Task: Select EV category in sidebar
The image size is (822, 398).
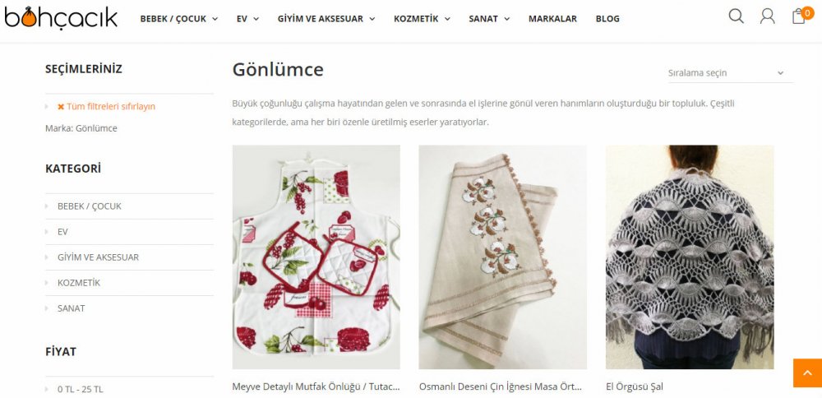Action: (x=62, y=232)
